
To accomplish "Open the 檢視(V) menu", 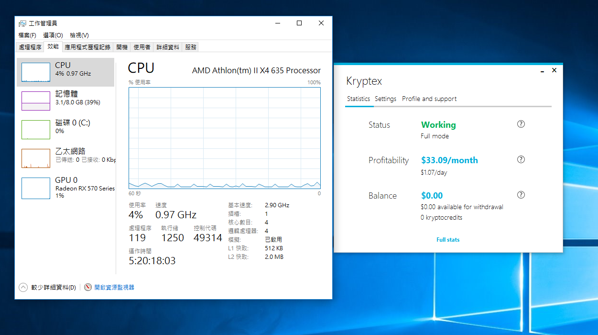I will tap(79, 35).
